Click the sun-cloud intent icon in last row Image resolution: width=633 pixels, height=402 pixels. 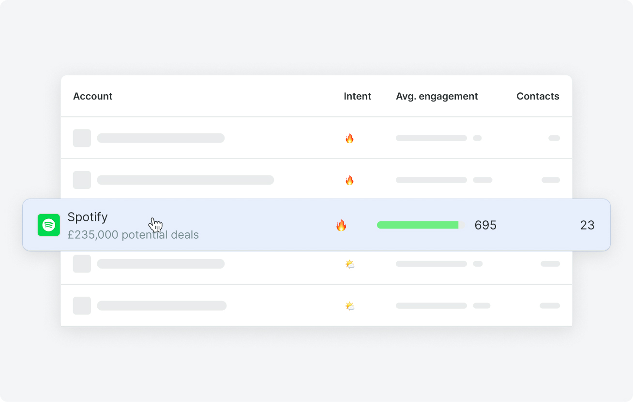click(349, 306)
